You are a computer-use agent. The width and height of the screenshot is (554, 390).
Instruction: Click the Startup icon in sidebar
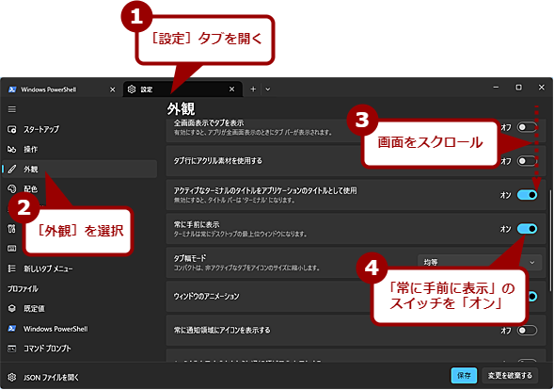(x=12, y=129)
